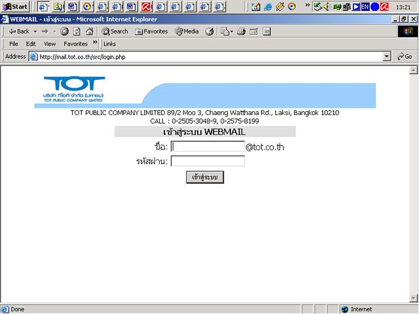419x314 pixels.
Task: Expand the Address bar dropdown arrow
Action: 386,57
